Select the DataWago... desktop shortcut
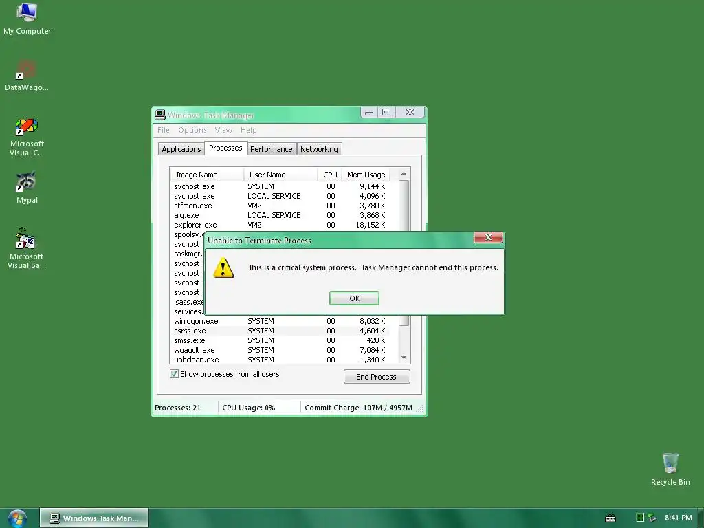The image size is (704, 528). click(27, 76)
